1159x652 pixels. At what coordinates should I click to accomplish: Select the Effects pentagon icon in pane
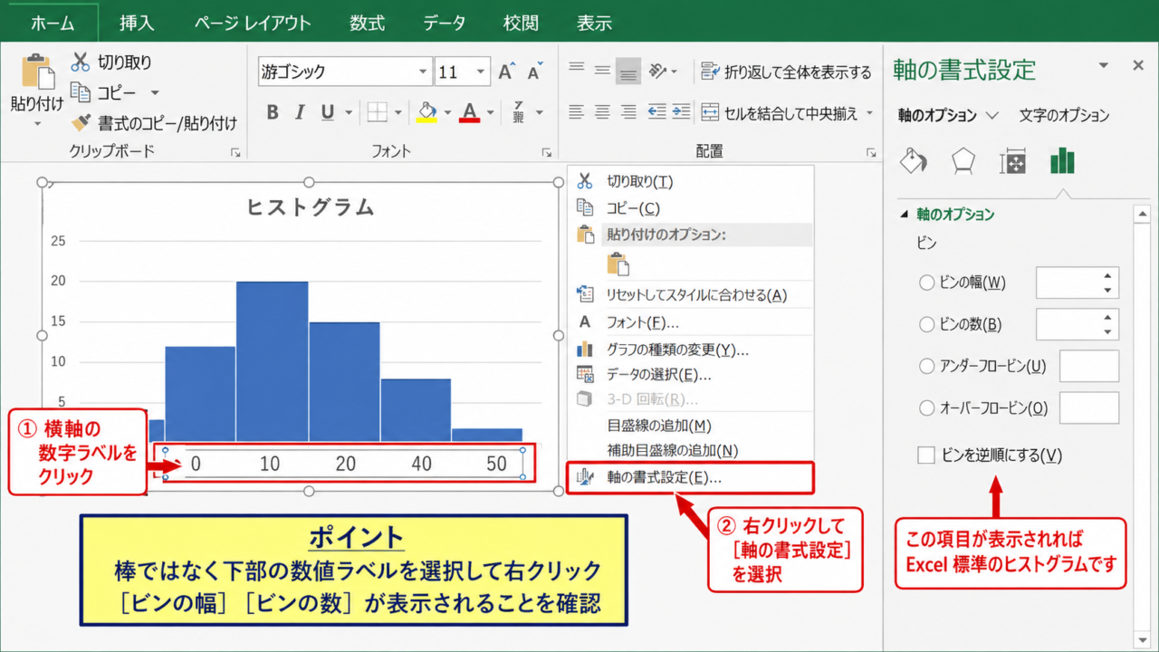[x=963, y=161]
